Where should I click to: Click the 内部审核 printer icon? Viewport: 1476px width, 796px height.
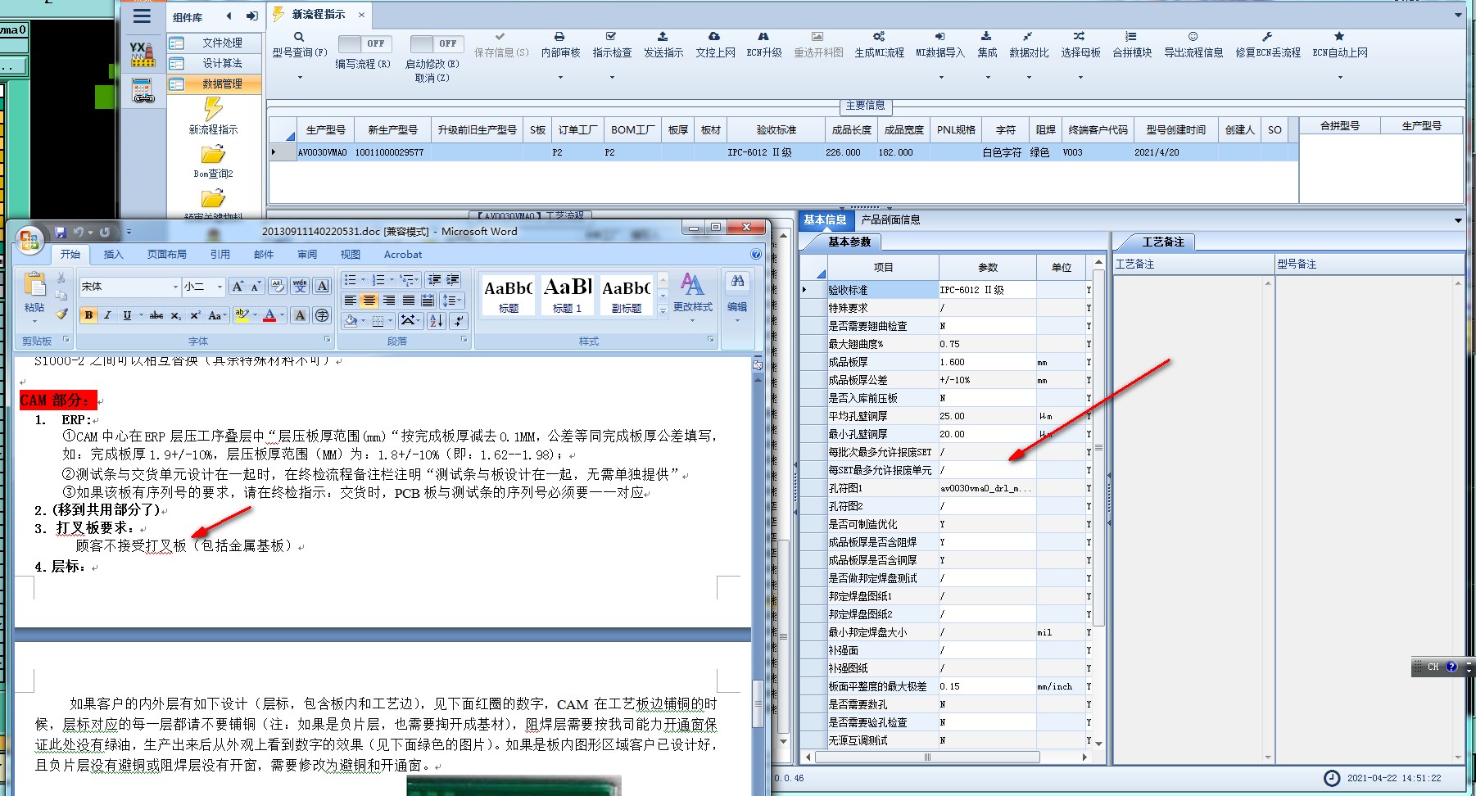559,37
